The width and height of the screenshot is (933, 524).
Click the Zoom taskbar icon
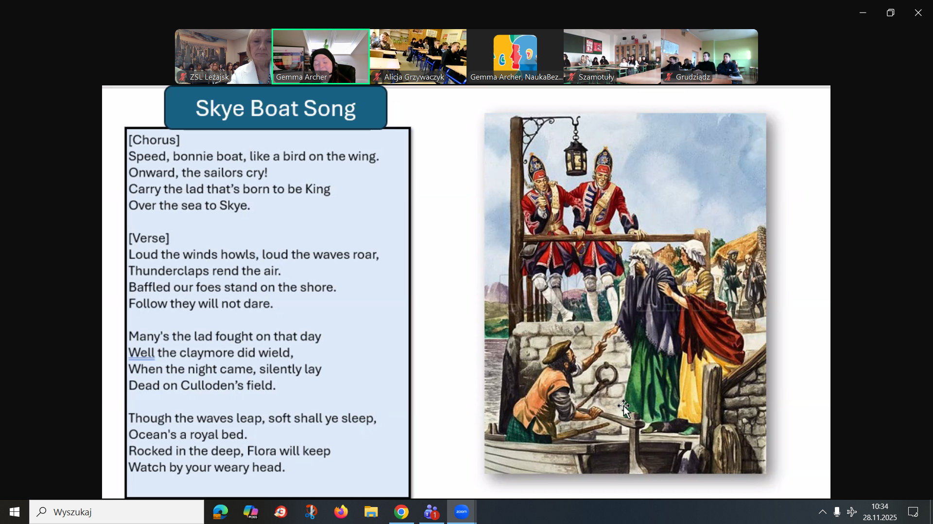pos(462,512)
